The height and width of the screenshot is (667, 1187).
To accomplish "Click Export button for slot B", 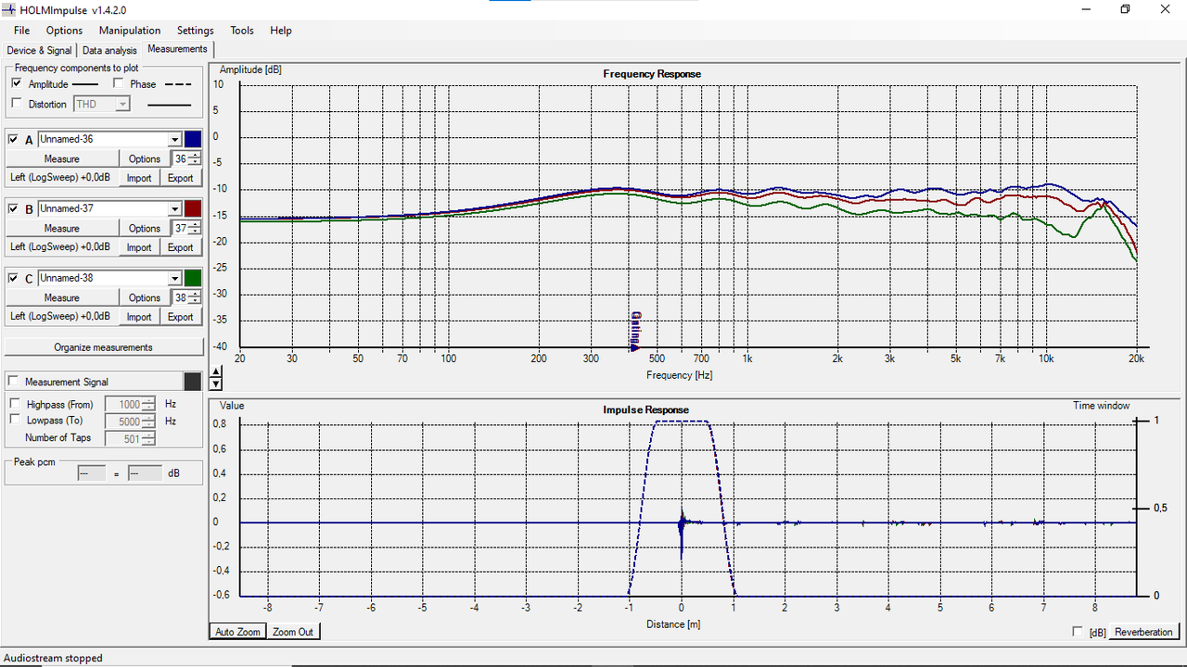I will pos(180,247).
